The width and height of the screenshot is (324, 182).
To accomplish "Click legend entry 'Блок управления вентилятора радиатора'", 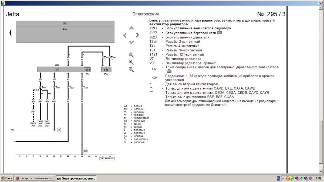I will 198,28.
